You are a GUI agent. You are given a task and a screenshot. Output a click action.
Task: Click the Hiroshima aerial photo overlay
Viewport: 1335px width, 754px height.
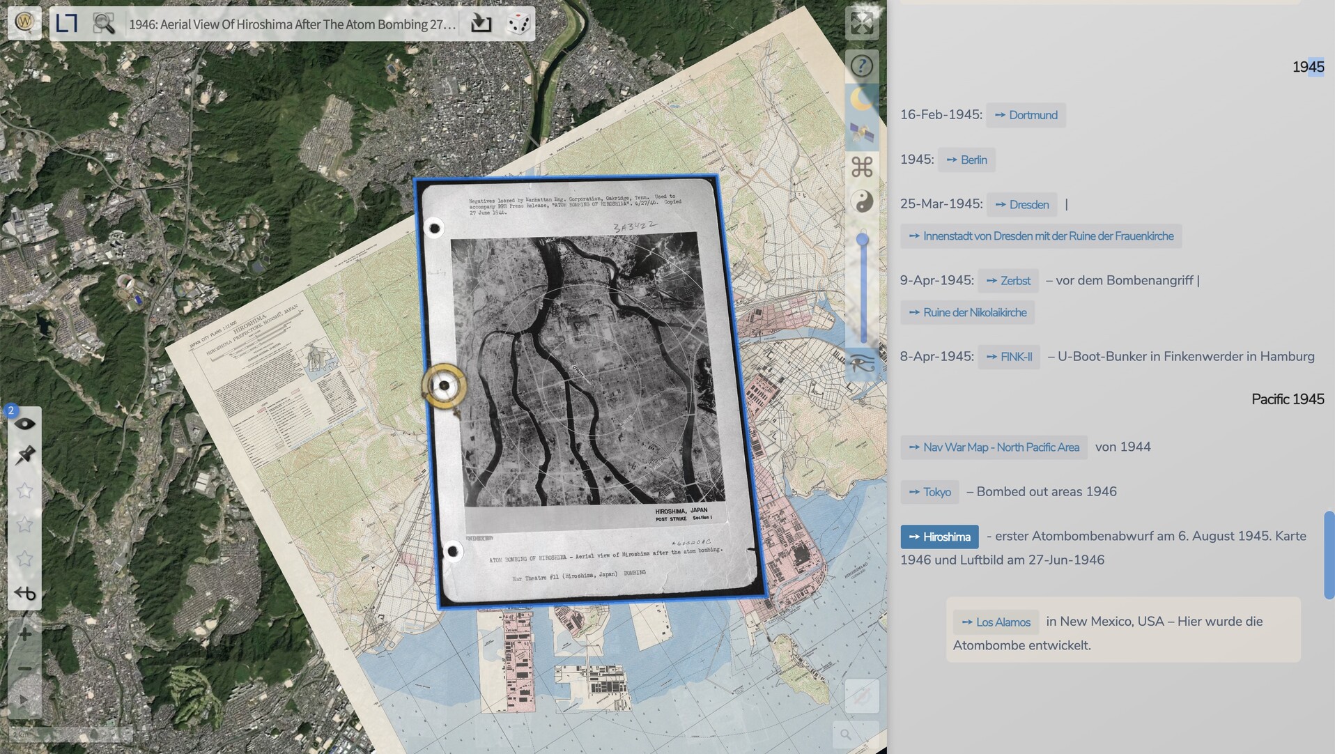[x=591, y=390]
